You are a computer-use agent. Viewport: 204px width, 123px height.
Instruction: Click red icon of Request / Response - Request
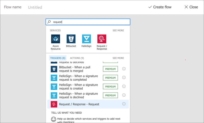(54, 104)
